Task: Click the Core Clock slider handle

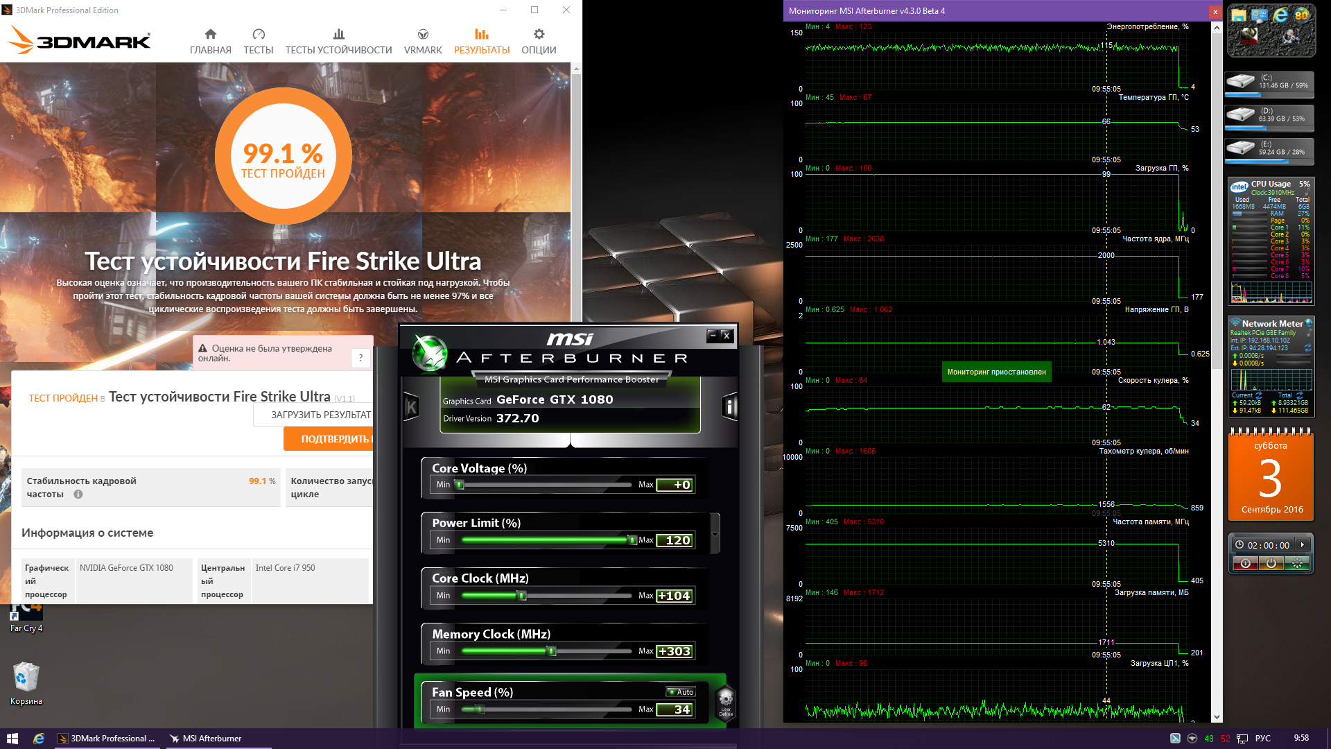Action: (x=522, y=596)
